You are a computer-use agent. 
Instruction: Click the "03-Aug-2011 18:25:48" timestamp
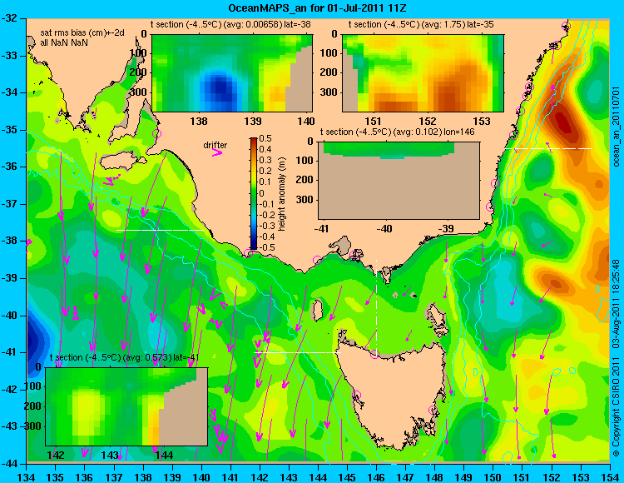[x=616, y=305]
